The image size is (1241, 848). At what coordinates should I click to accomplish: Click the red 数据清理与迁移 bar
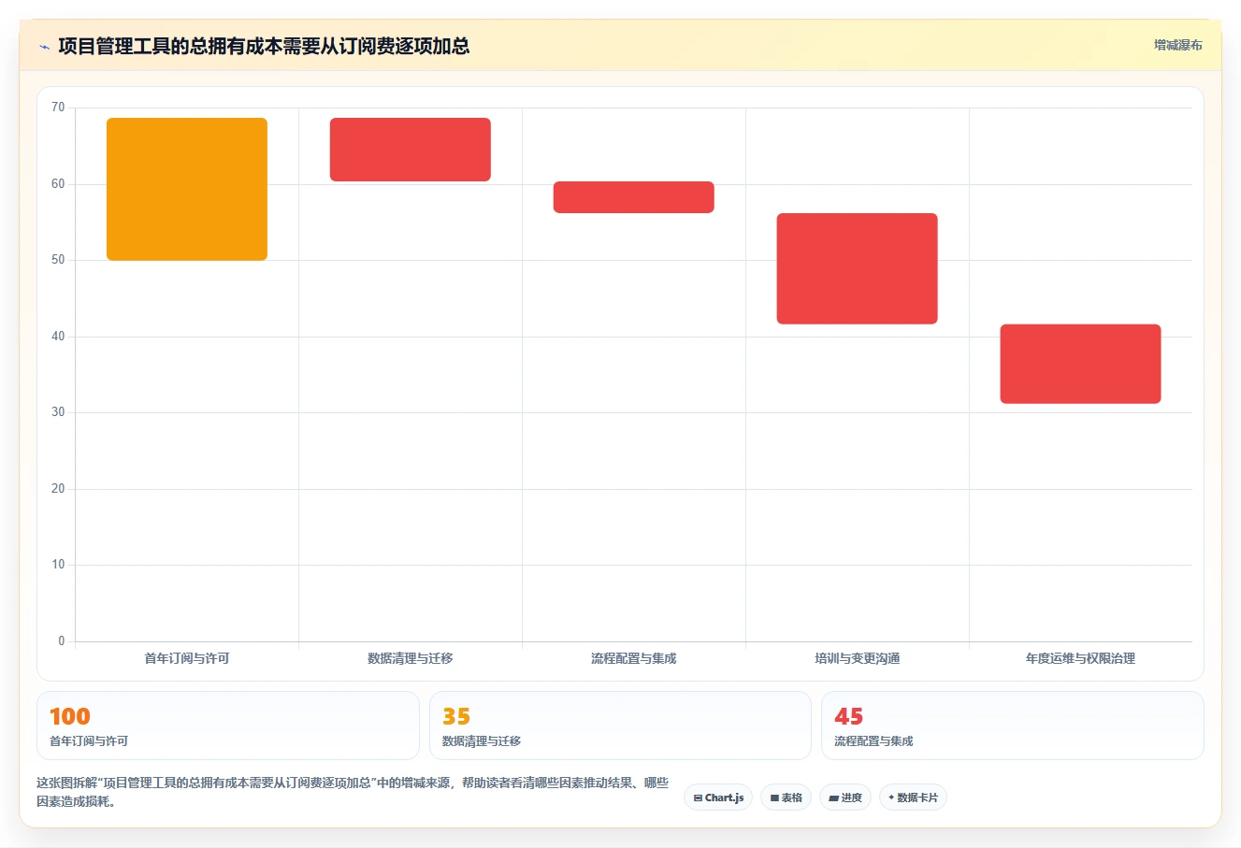pyautogui.click(x=411, y=150)
